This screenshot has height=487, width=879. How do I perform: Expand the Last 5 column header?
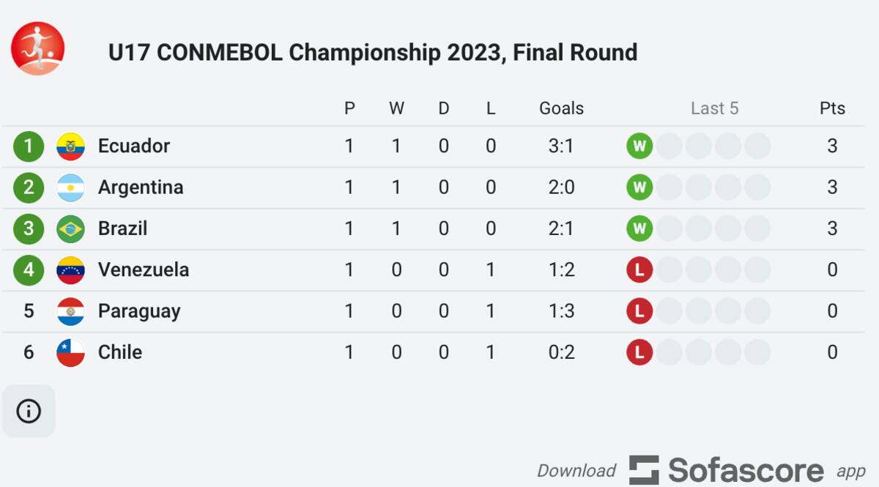tap(714, 108)
